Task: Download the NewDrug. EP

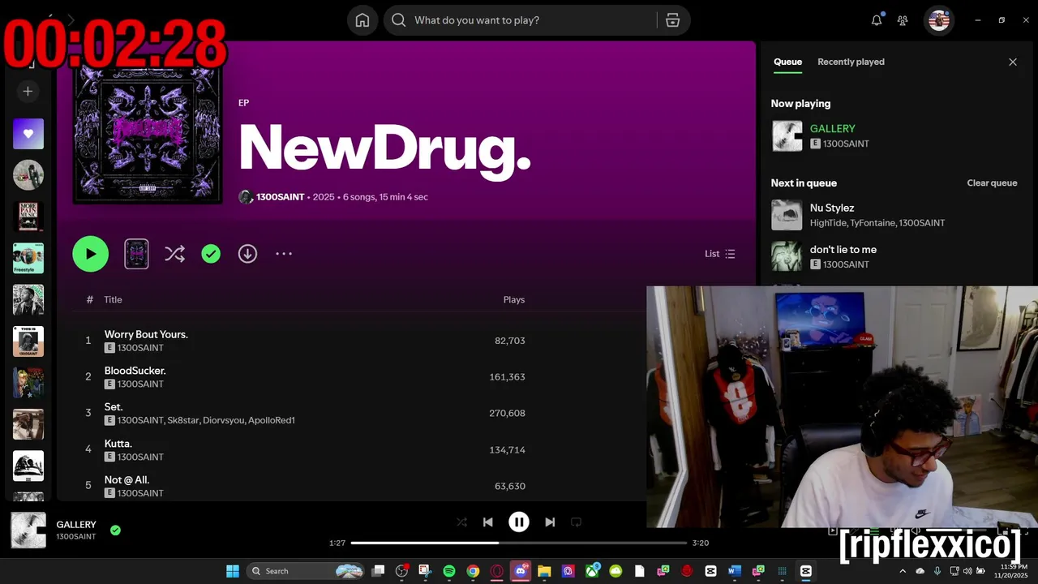Action: (247, 254)
